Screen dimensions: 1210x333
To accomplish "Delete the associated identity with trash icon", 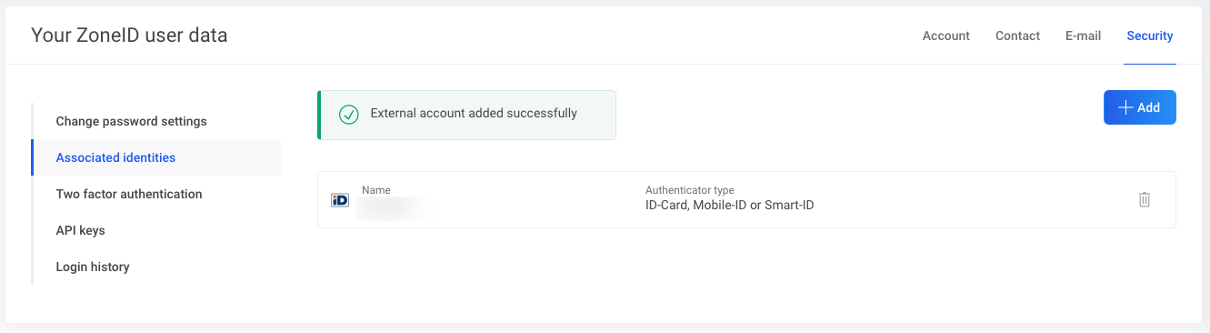I will pyautogui.click(x=1145, y=199).
